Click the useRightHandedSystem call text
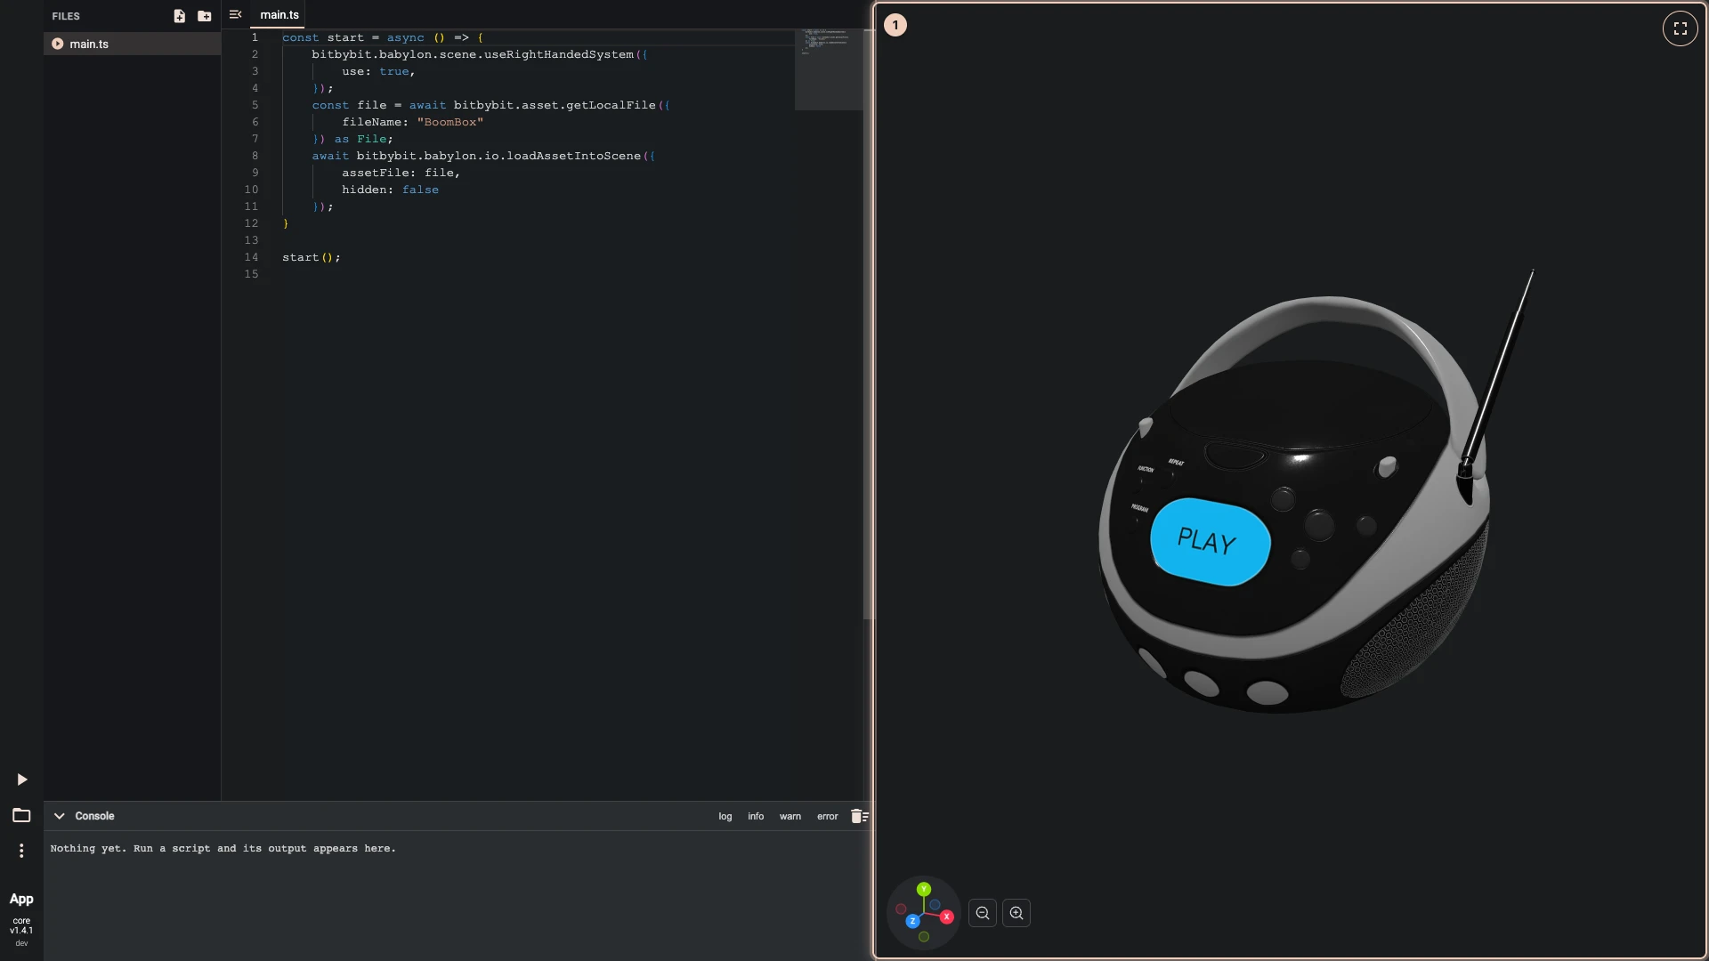 point(559,54)
